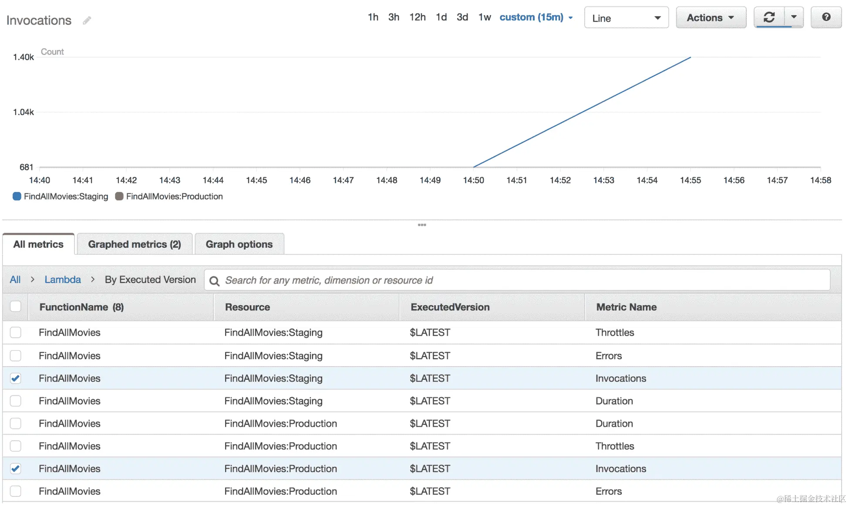Viewport: 849px width, 506px height.
Task: Open the Line chart type dropdown
Action: 626,18
